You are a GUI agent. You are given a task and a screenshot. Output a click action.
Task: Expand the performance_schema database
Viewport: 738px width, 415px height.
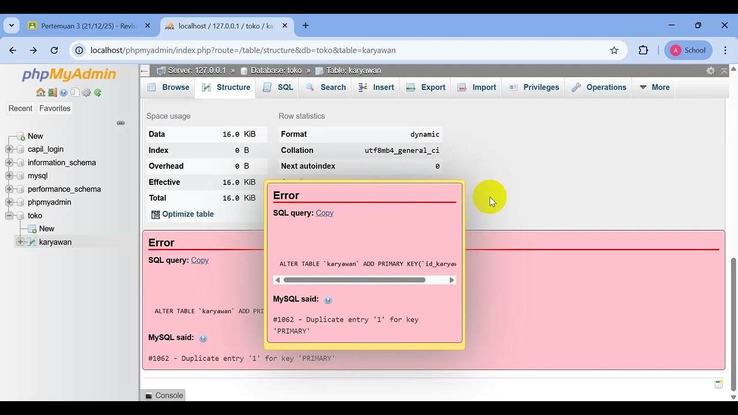click(9, 189)
